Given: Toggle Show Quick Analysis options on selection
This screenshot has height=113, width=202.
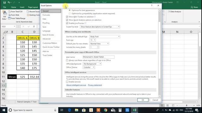Looking at the screenshot, I should tap(67, 20).
